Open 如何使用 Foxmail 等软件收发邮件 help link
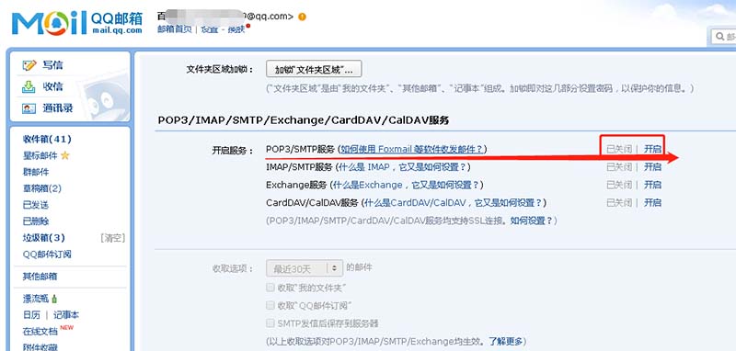Image resolution: width=736 pixels, height=351 pixels. point(411,149)
